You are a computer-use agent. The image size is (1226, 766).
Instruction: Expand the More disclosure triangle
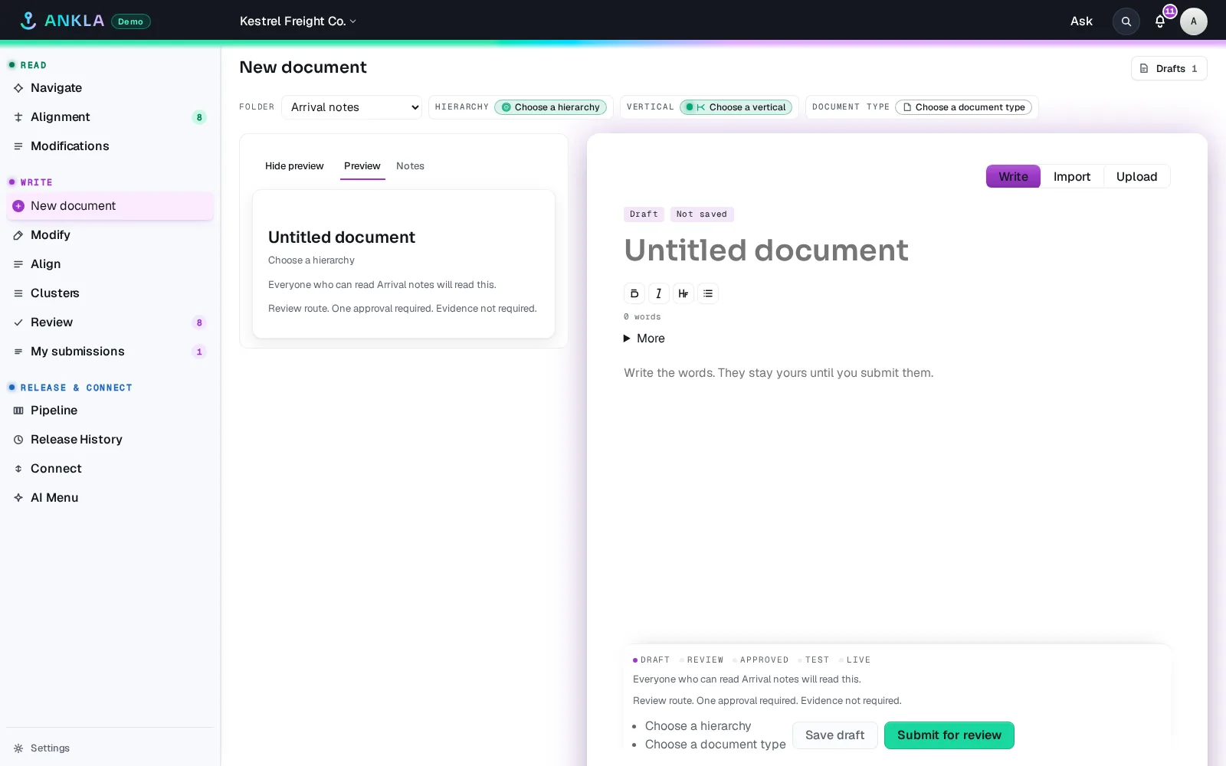(x=627, y=339)
